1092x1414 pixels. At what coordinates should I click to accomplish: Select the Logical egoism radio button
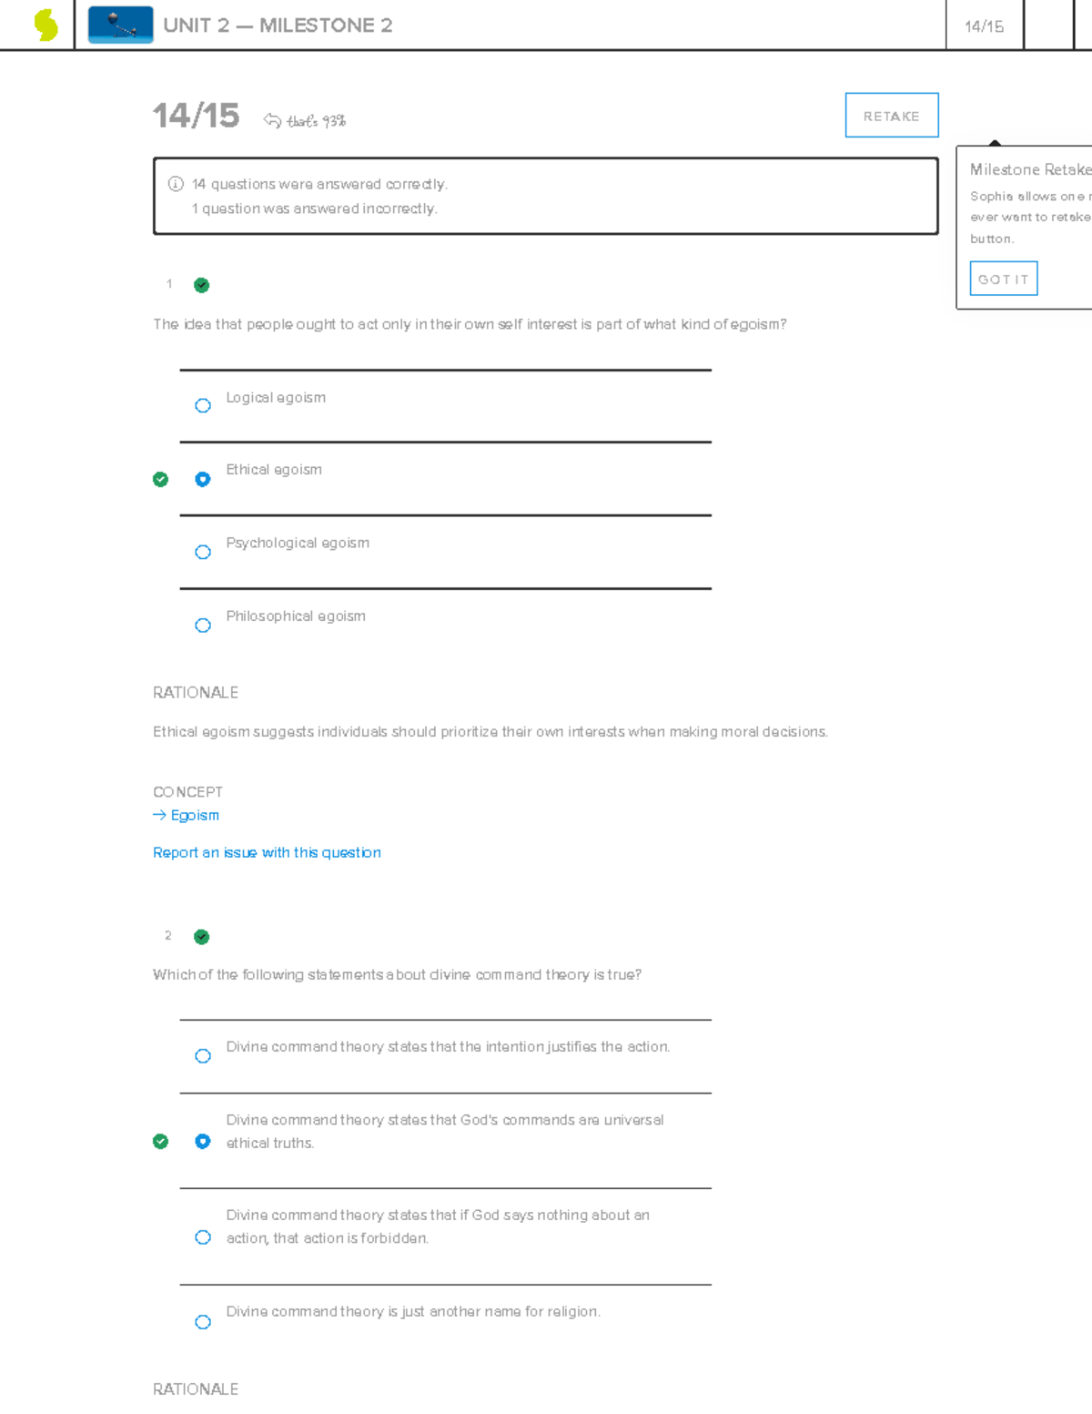coord(203,405)
